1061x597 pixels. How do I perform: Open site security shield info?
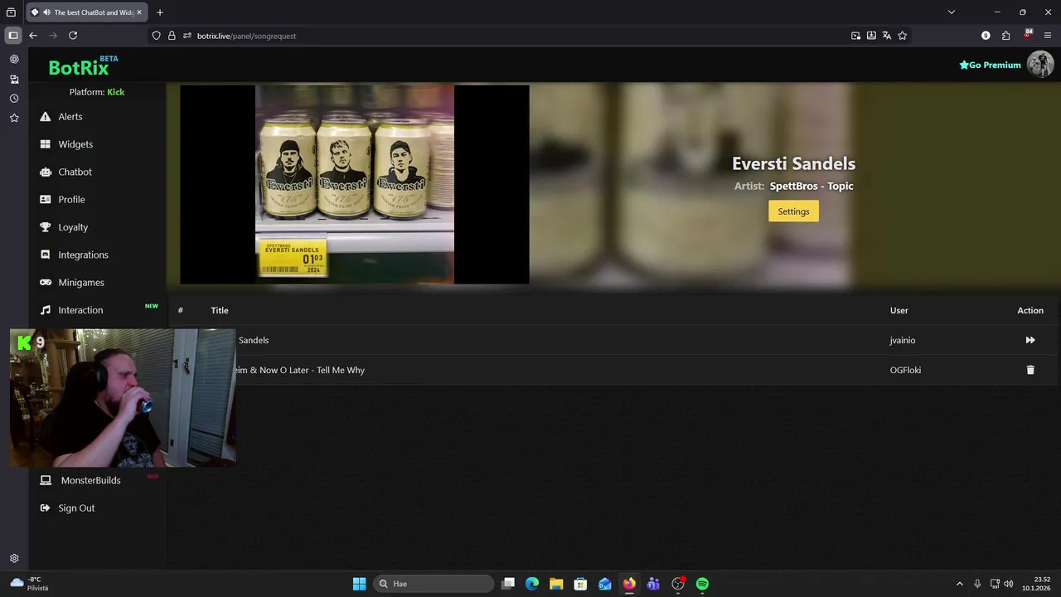pyautogui.click(x=156, y=36)
